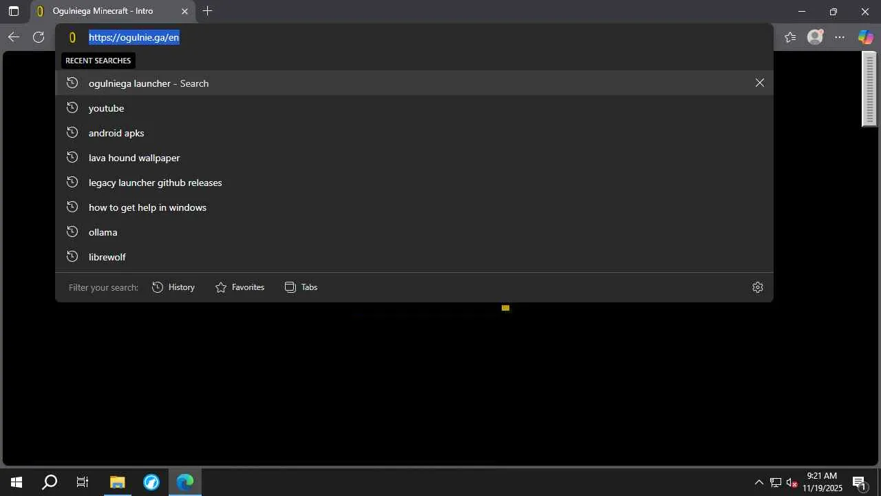
Task: Choose 'youtube' recent search
Action: click(414, 107)
